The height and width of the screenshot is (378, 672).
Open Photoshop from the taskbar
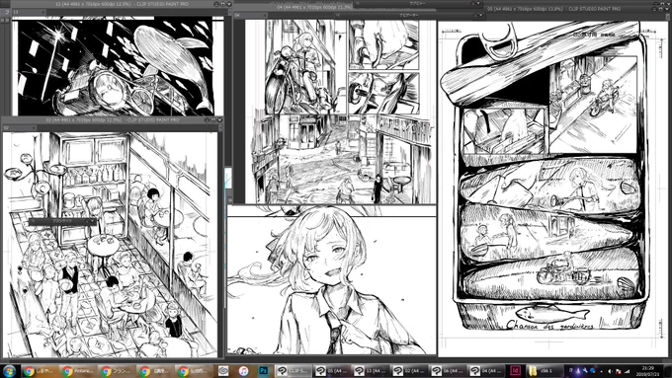click(x=263, y=371)
